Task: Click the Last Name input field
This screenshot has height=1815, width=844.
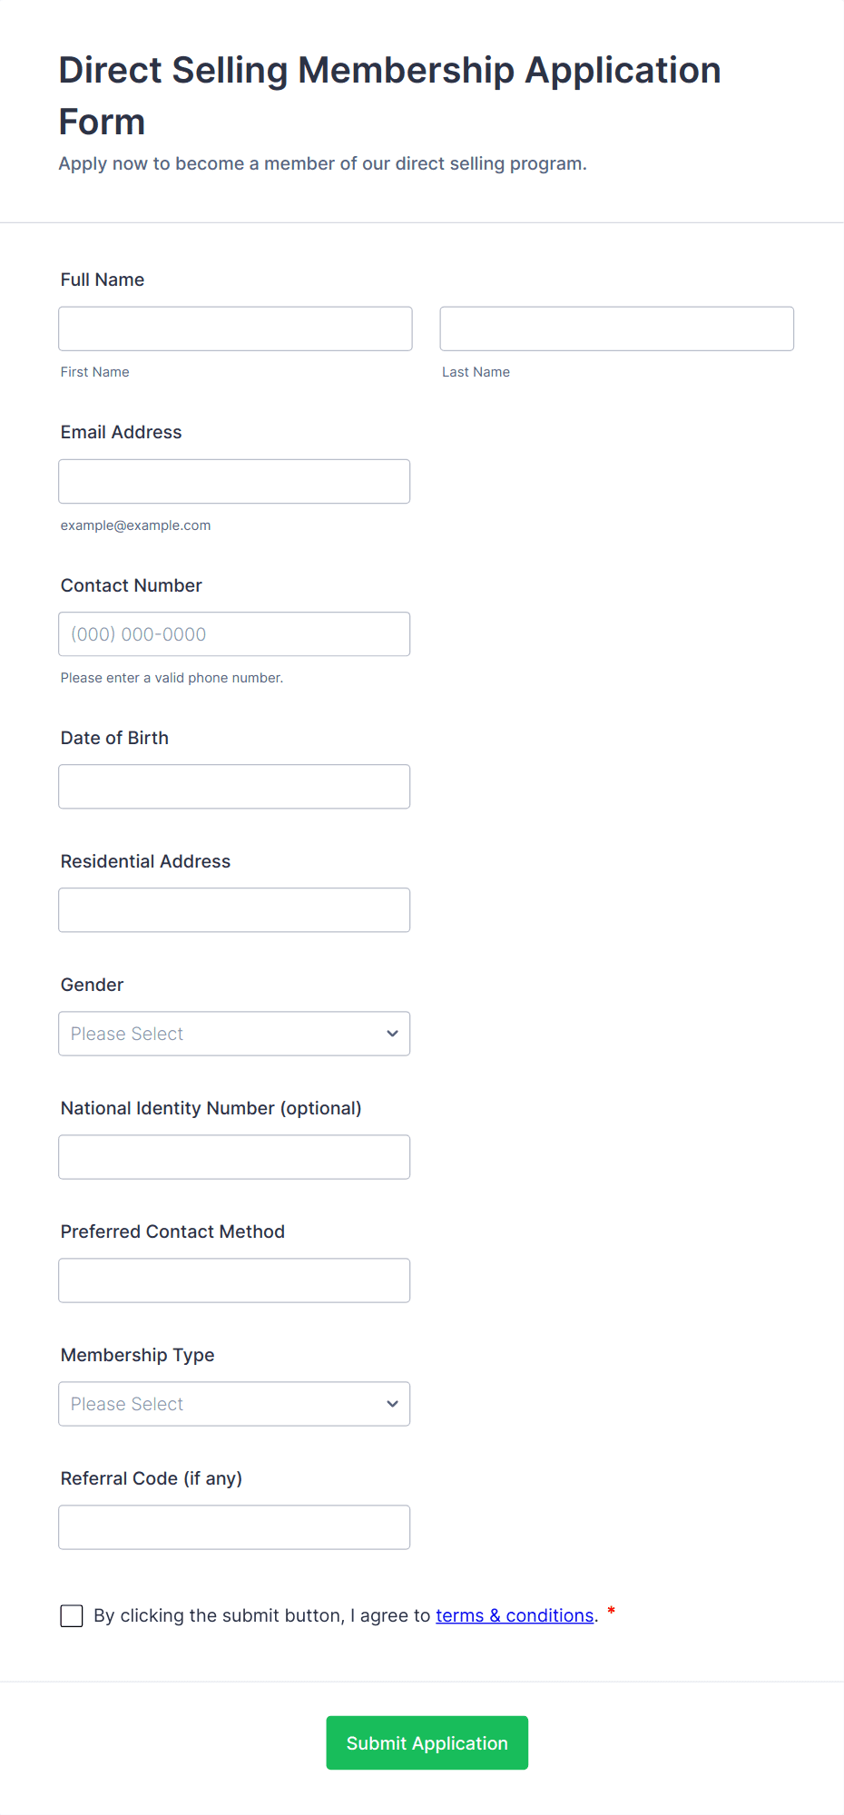Action: [616, 329]
